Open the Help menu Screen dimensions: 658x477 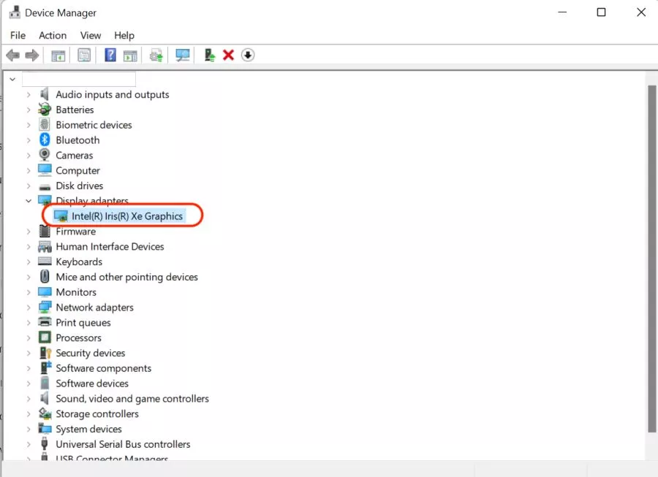click(x=124, y=35)
